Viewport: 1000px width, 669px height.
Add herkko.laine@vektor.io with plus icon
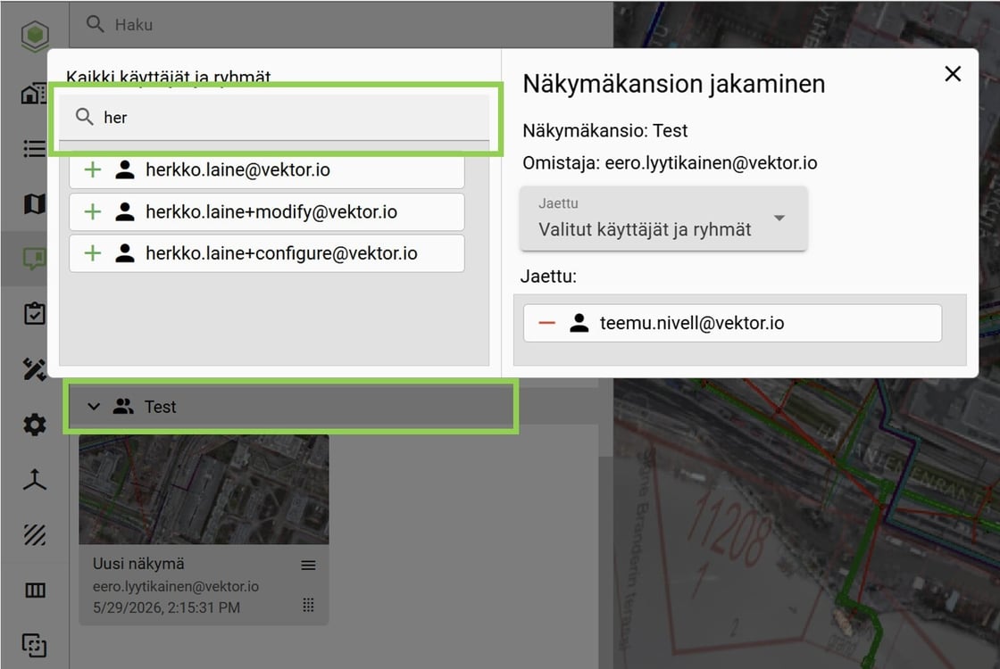(x=93, y=169)
